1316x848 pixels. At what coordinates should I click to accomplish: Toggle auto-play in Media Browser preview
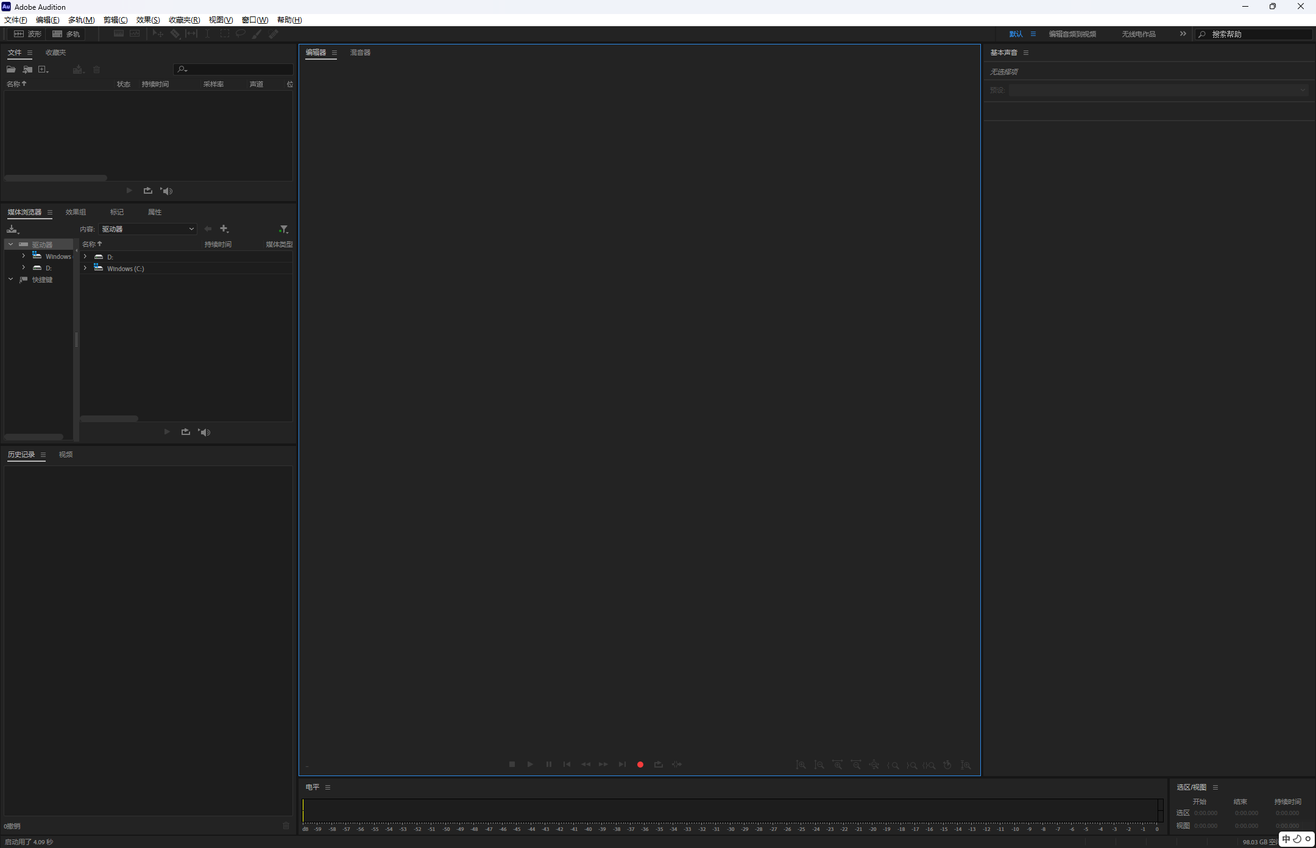pyautogui.click(x=204, y=432)
